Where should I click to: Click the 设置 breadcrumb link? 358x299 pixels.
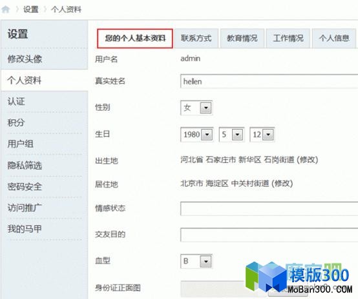pyautogui.click(x=30, y=9)
